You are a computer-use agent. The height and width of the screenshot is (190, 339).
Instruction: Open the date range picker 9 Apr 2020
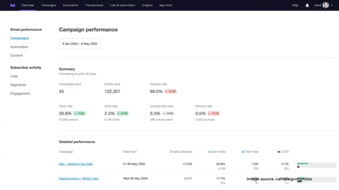pyautogui.click(x=80, y=44)
